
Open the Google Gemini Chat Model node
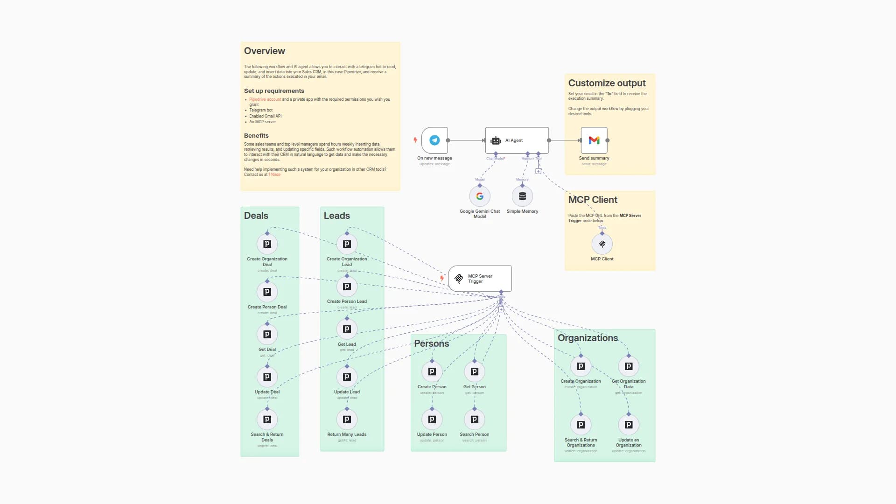tap(480, 196)
